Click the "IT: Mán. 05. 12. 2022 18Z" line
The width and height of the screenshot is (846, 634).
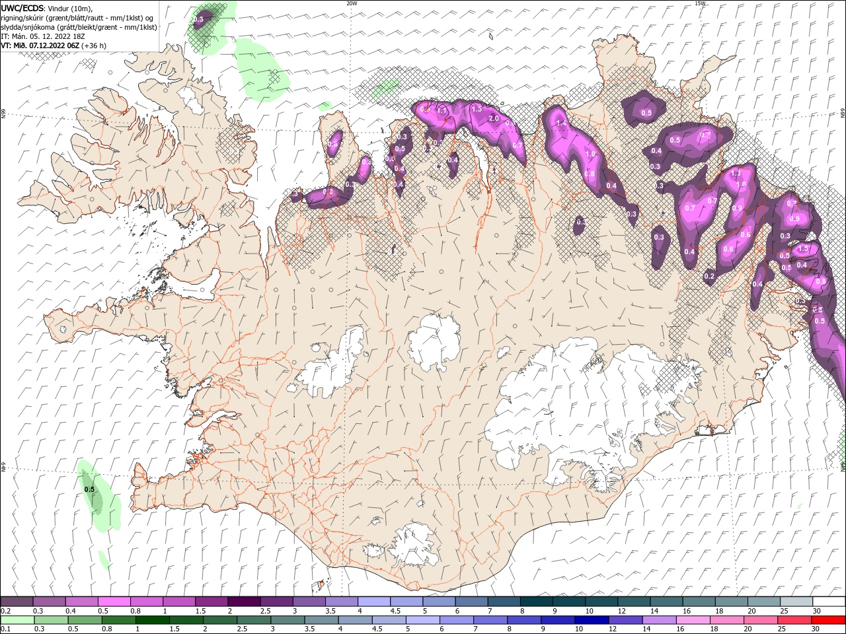[42, 36]
